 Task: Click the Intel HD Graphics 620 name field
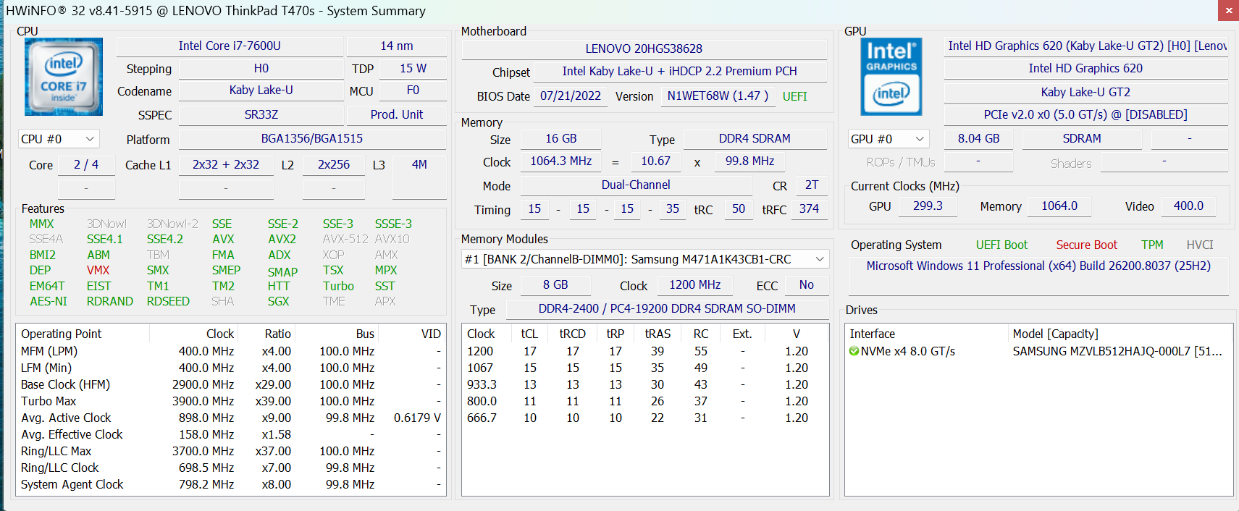click(1085, 69)
